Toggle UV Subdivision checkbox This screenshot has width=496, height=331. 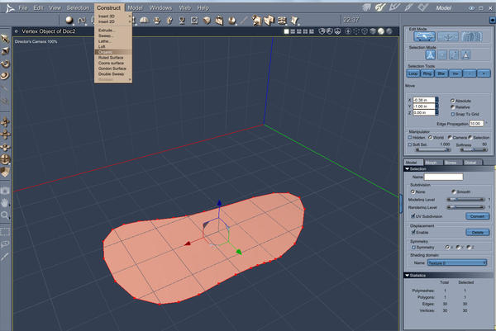pos(413,216)
